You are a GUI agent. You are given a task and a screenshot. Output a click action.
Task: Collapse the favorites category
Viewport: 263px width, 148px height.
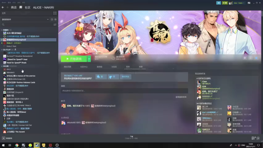pyautogui.click(x=2, y=30)
